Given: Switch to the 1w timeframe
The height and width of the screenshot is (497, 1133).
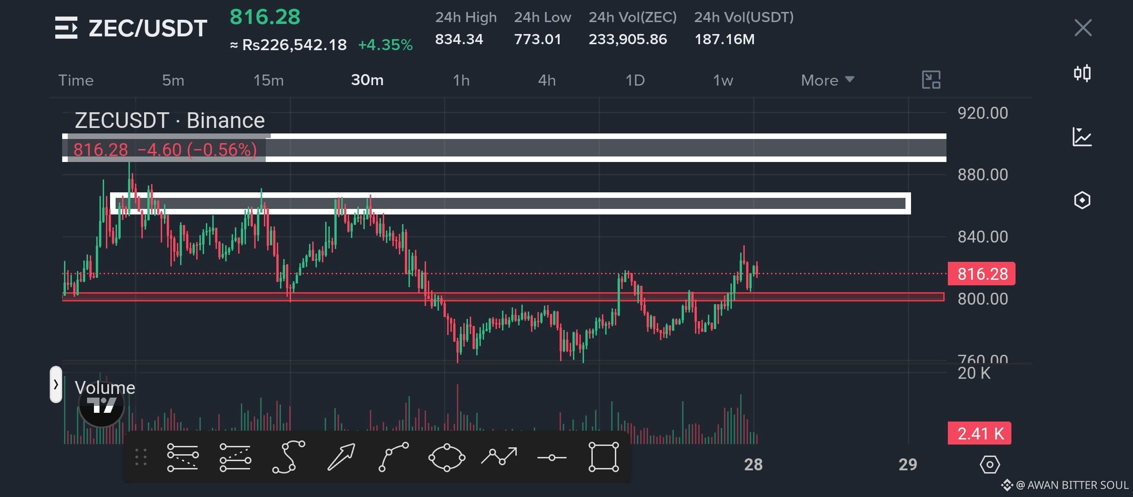Looking at the screenshot, I should [723, 80].
